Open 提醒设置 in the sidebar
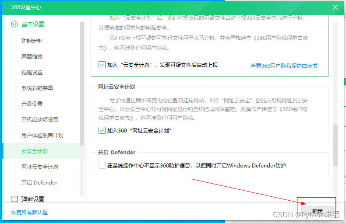 tap(32, 72)
